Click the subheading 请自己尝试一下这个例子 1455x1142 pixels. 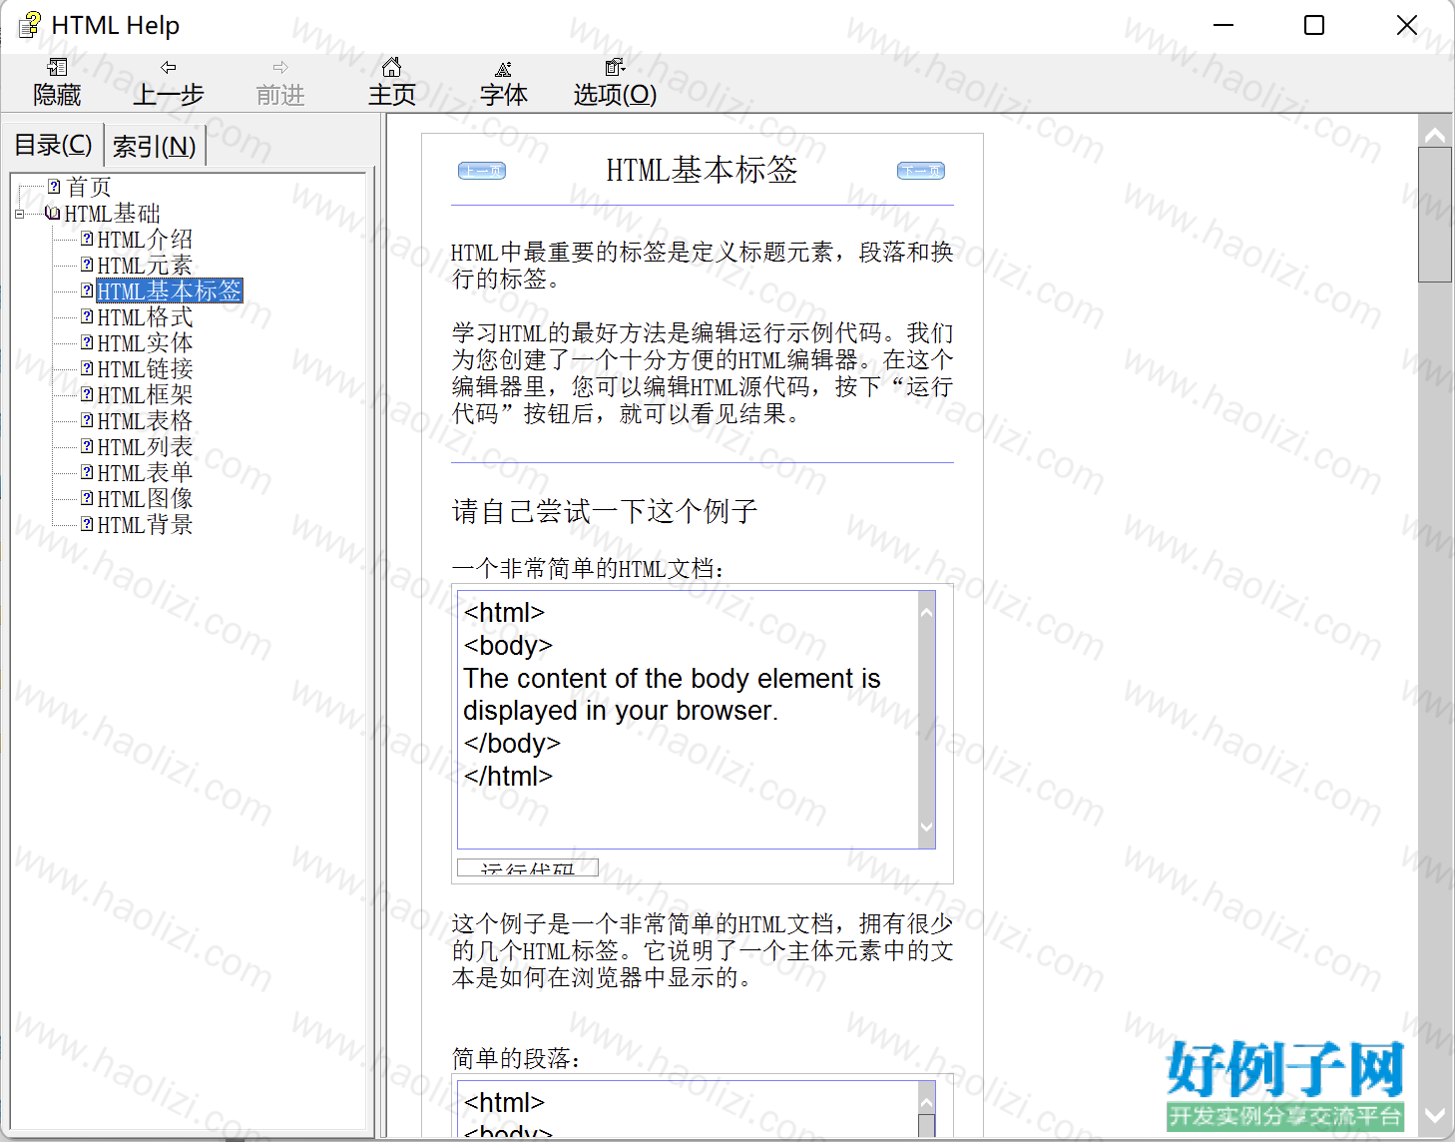click(x=605, y=512)
